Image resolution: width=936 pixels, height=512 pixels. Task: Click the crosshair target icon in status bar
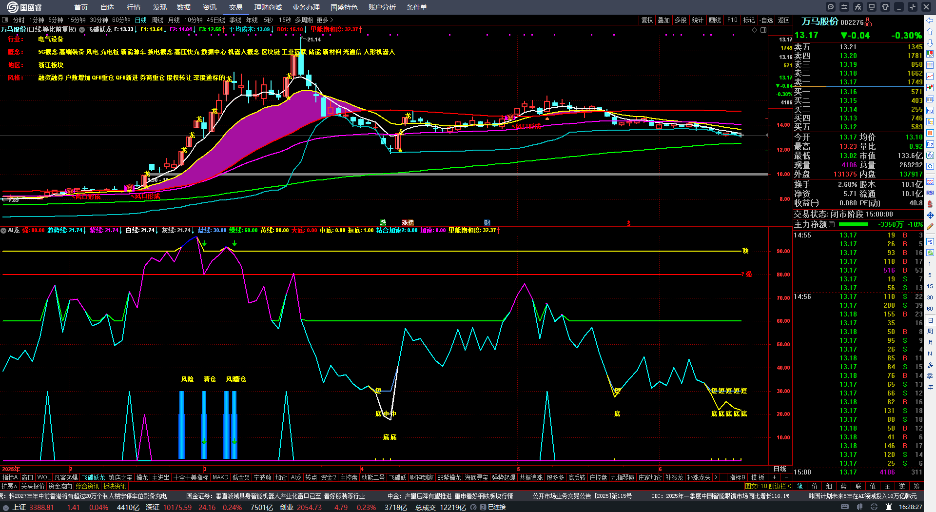[875, 507]
